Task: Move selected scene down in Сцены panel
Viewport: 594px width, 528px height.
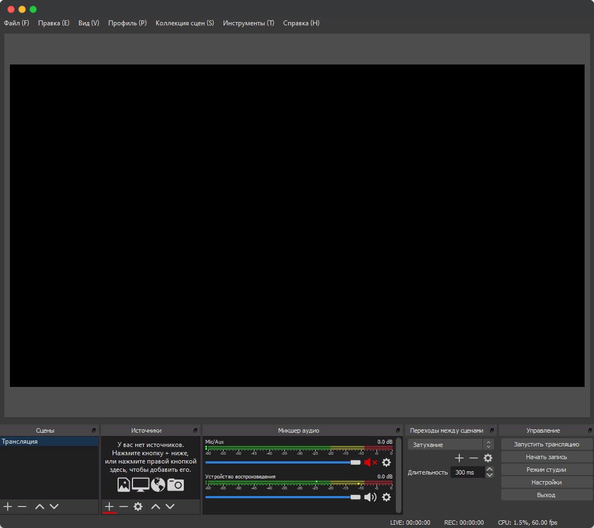Action: (x=54, y=507)
